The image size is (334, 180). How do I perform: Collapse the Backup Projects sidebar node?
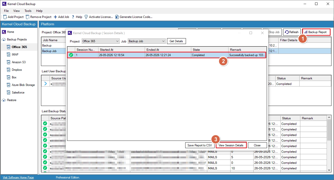point(4,39)
